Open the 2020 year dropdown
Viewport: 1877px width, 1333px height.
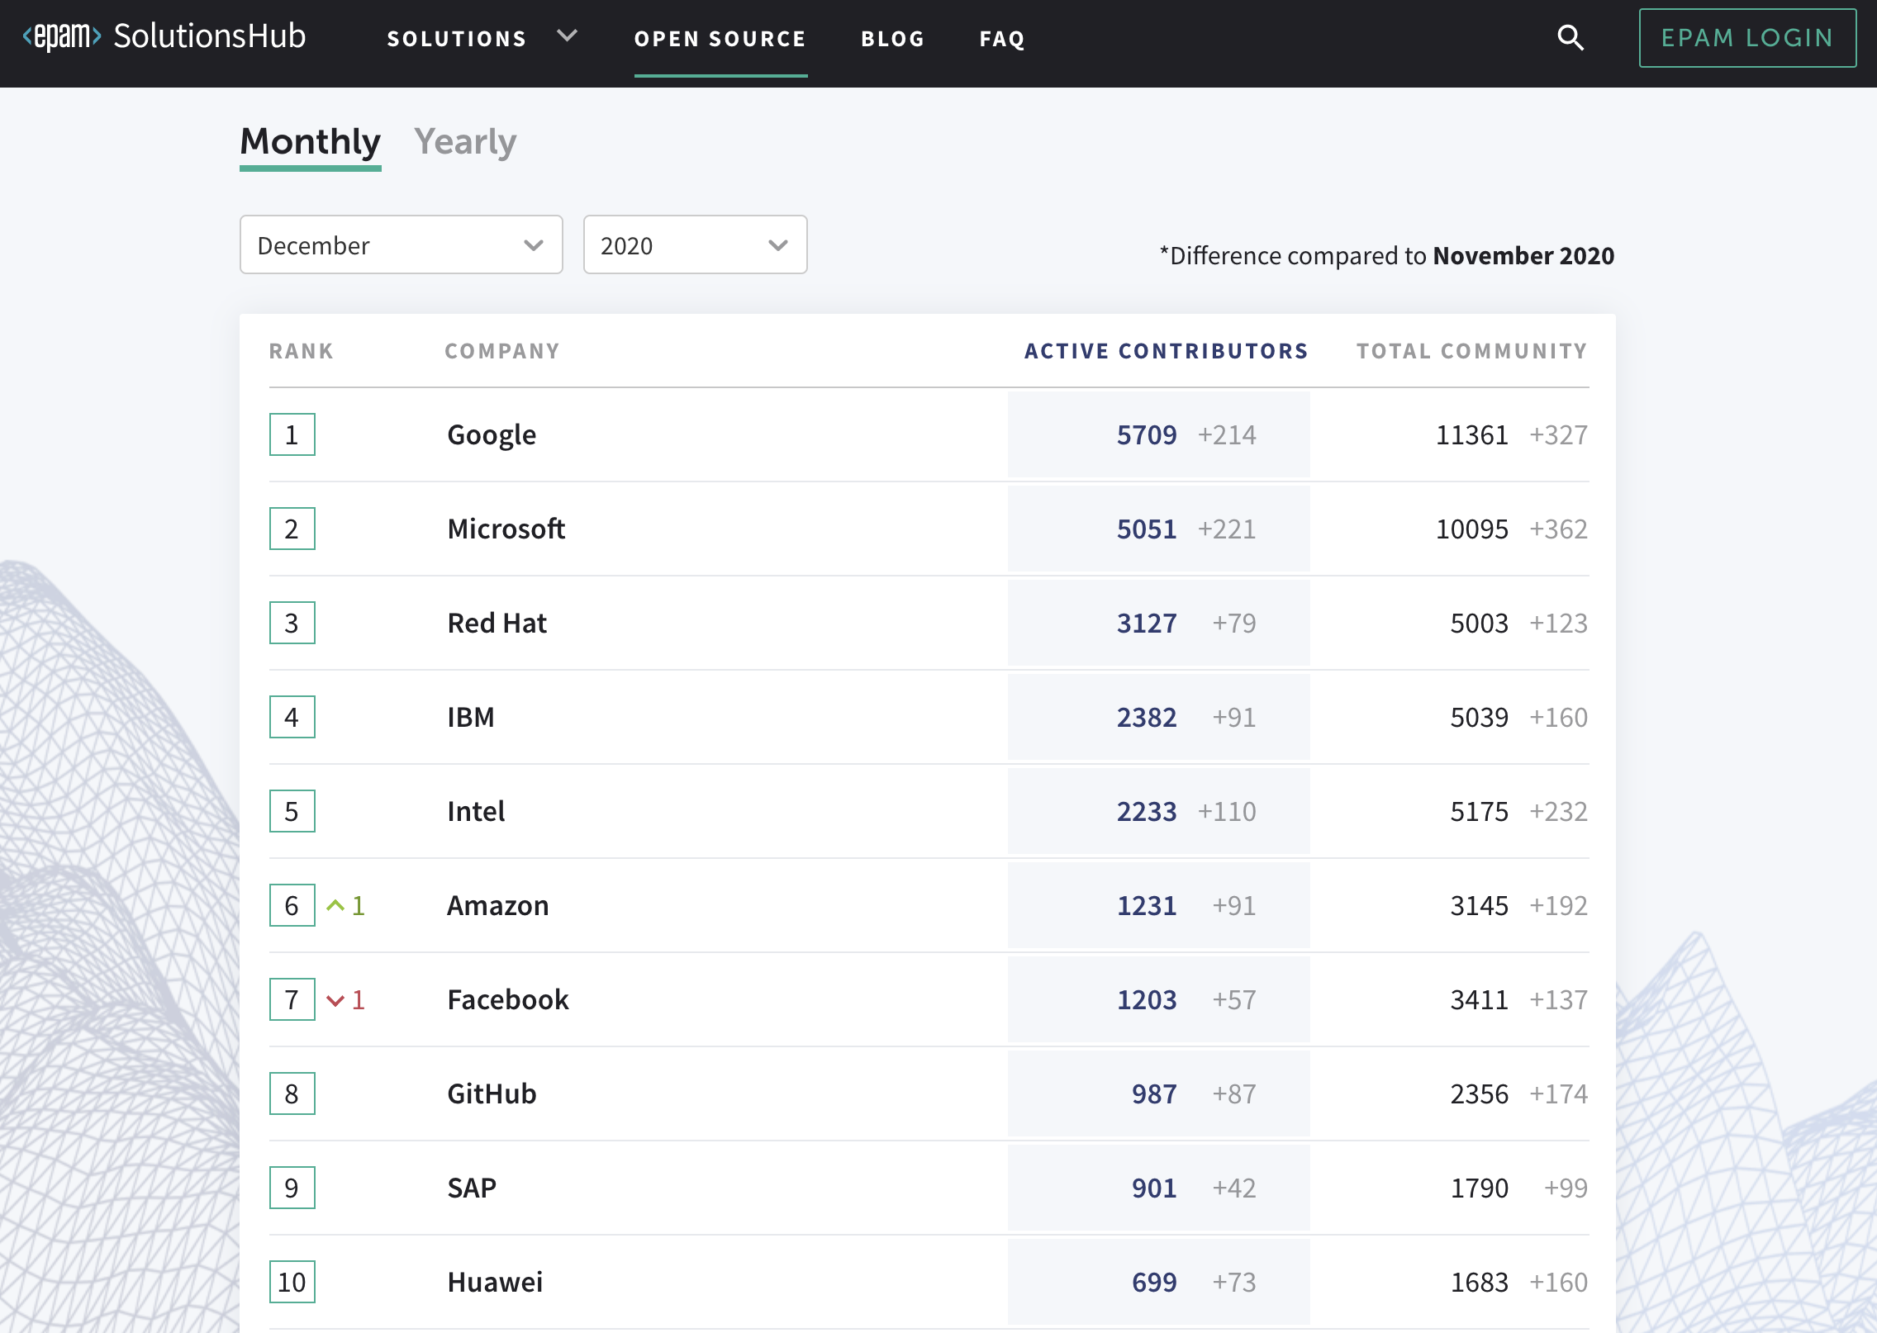(695, 244)
